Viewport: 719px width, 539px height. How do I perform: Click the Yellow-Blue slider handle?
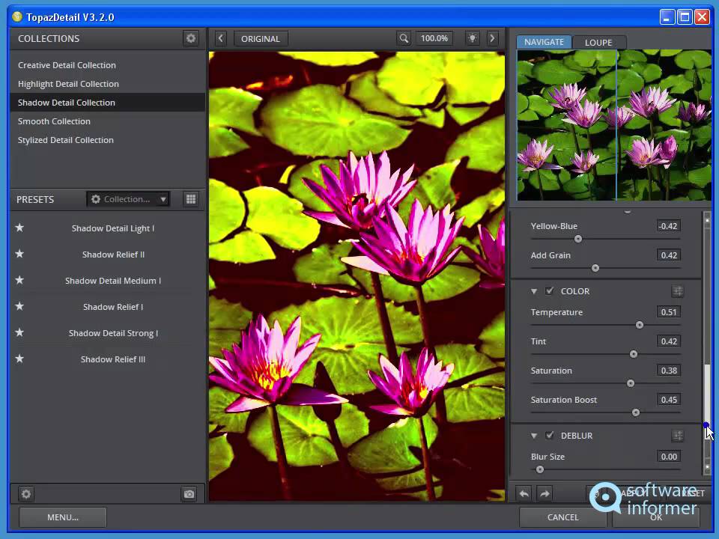pyautogui.click(x=578, y=239)
